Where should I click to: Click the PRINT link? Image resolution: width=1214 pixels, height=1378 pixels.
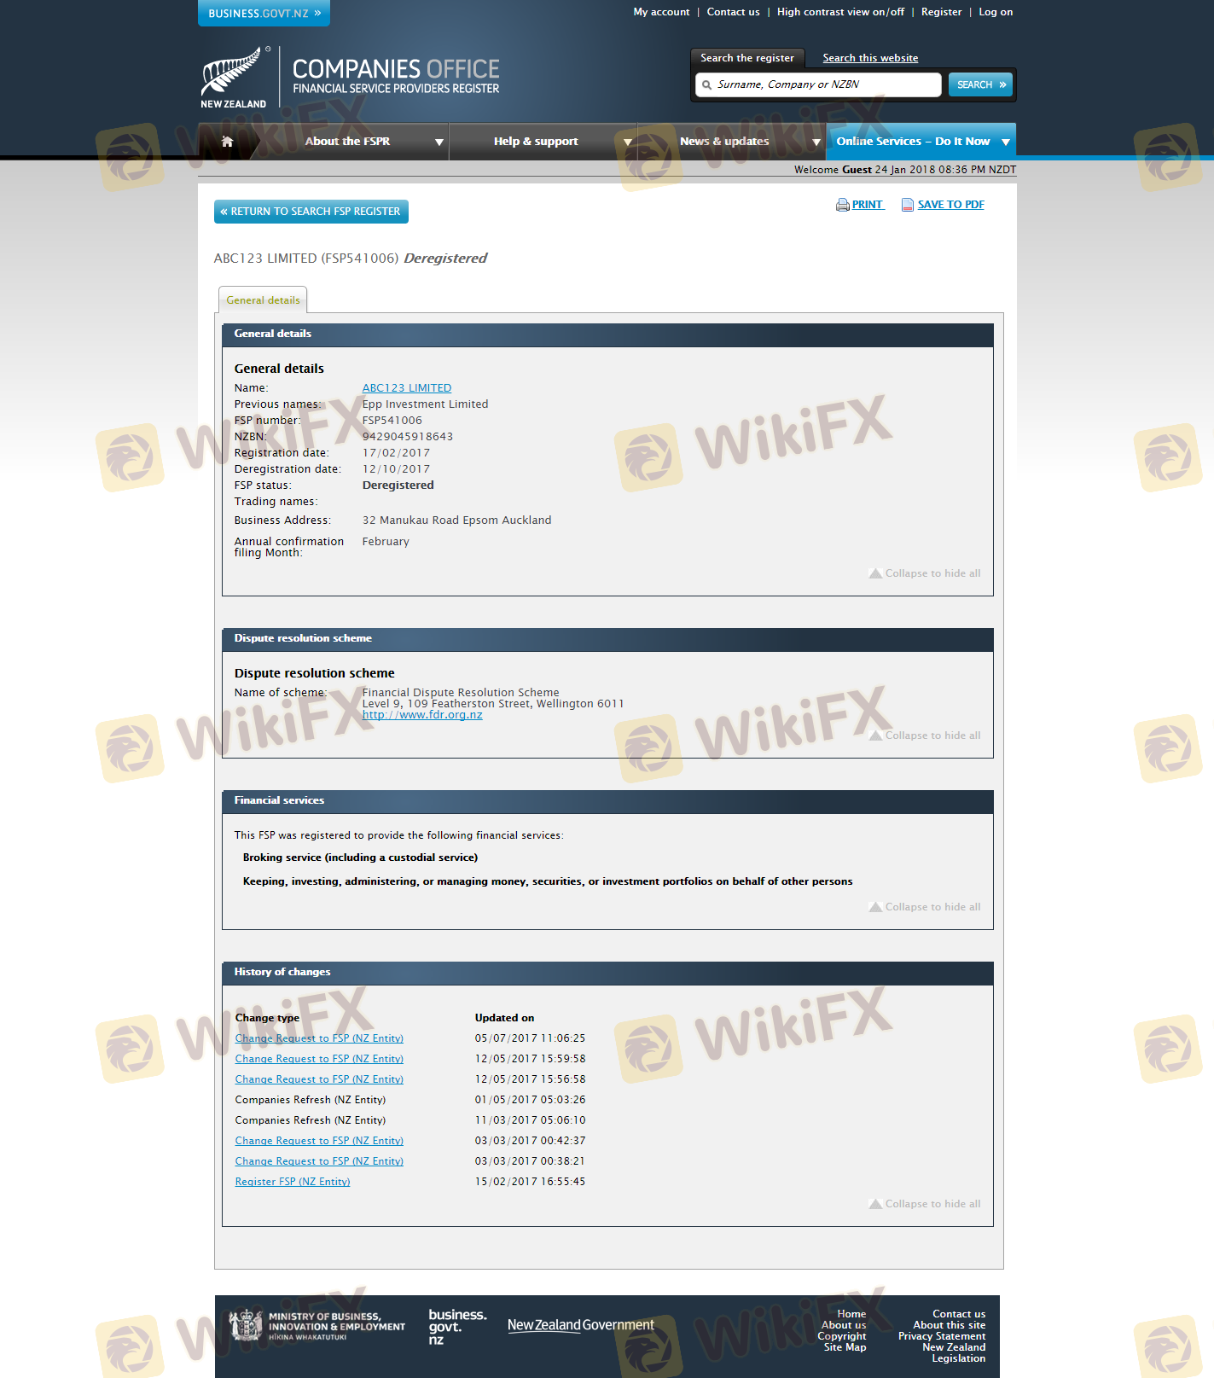868,205
